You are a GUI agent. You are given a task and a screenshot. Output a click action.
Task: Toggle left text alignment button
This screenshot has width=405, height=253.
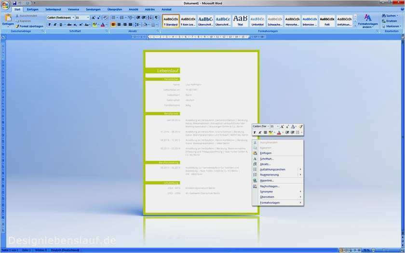pyautogui.click(x=113, y=25)
